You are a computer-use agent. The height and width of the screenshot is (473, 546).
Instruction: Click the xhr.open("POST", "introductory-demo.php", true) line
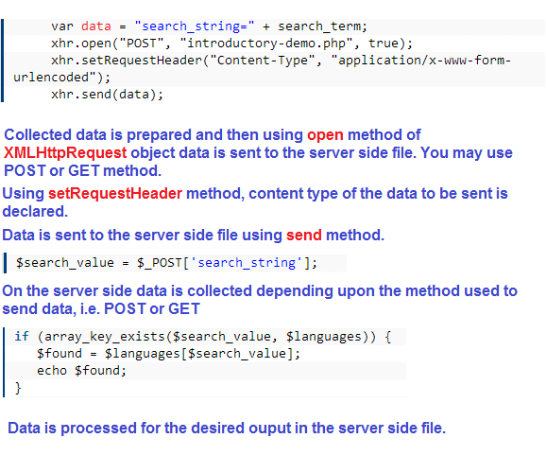[232, 44]
